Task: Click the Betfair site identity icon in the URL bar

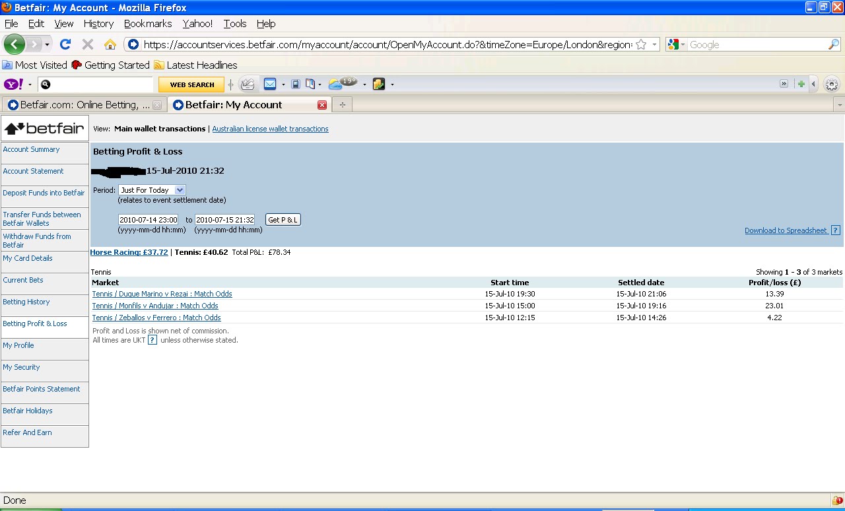Action: tap(133, 44)
